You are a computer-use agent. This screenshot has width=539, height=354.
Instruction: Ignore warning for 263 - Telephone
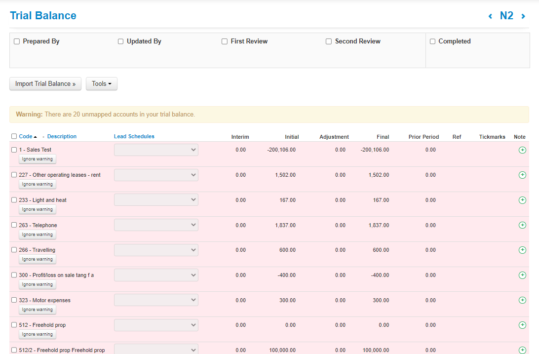(38, 235)
